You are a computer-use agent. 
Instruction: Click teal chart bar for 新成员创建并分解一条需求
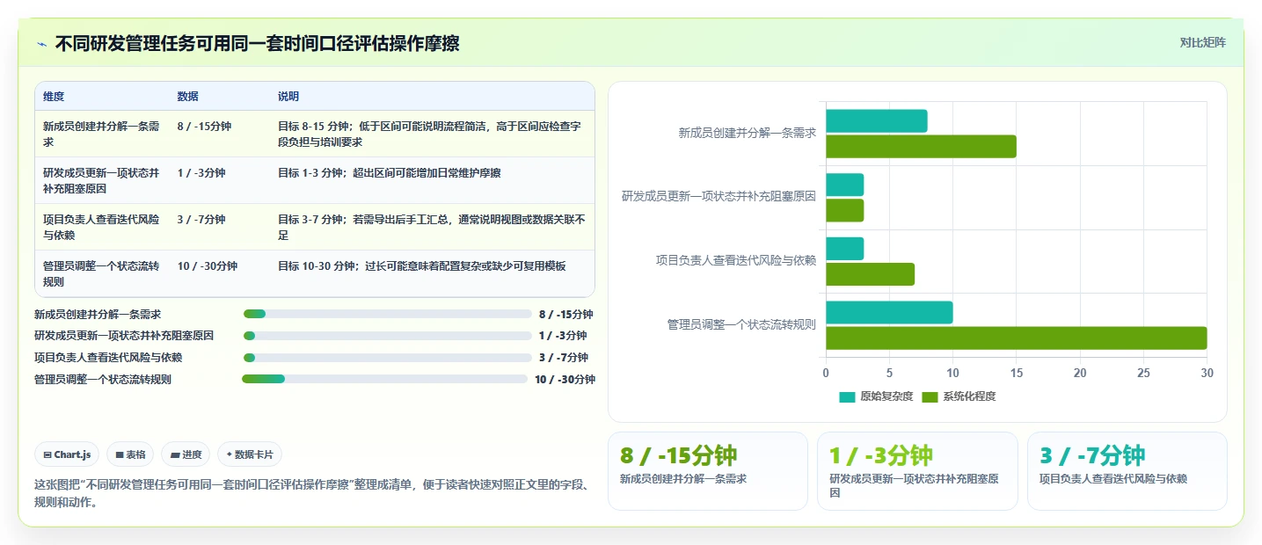click(877, 121)
